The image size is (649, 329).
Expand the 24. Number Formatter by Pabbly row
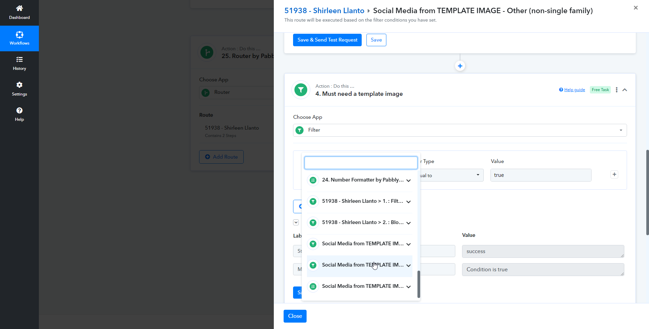click(x=409, y=181)
